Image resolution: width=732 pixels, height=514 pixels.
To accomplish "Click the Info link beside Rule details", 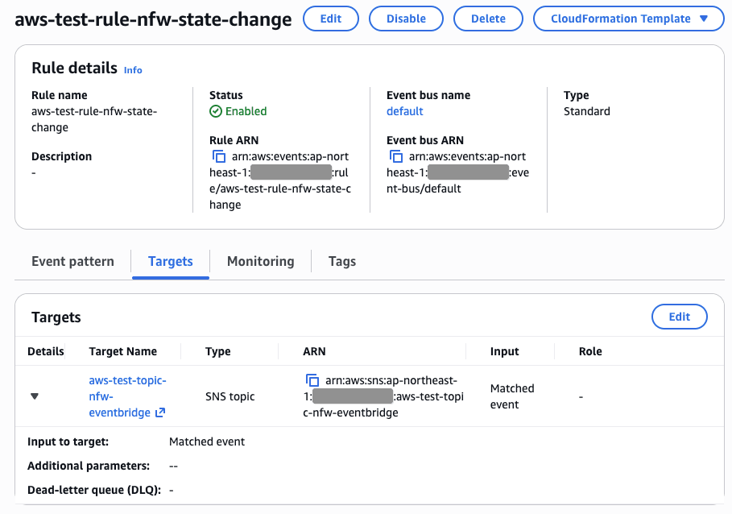I will [x=133, y=70].
